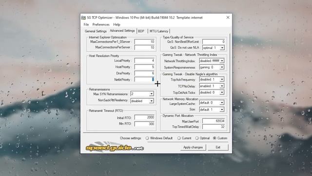This screenshot has width=312, height=176.
Task: Click the TcpTimedWaitDelay input field
Action: pyautogui.click(x=214, y=127)
